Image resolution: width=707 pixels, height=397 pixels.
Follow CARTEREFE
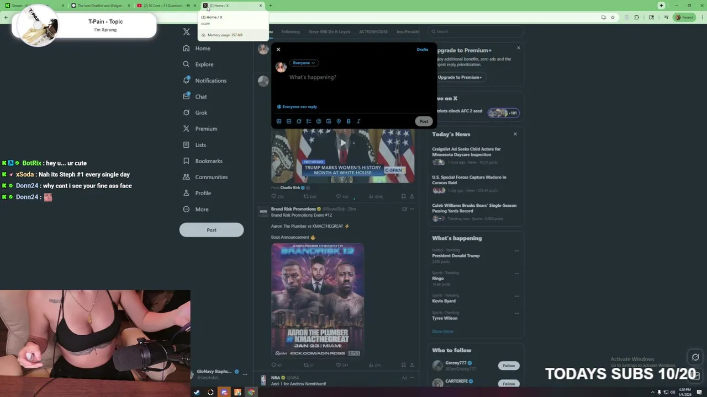coord(509,383)
